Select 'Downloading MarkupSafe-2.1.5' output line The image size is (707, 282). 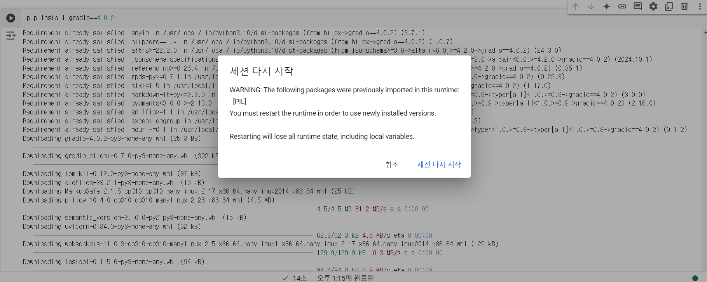click(189, 191)
